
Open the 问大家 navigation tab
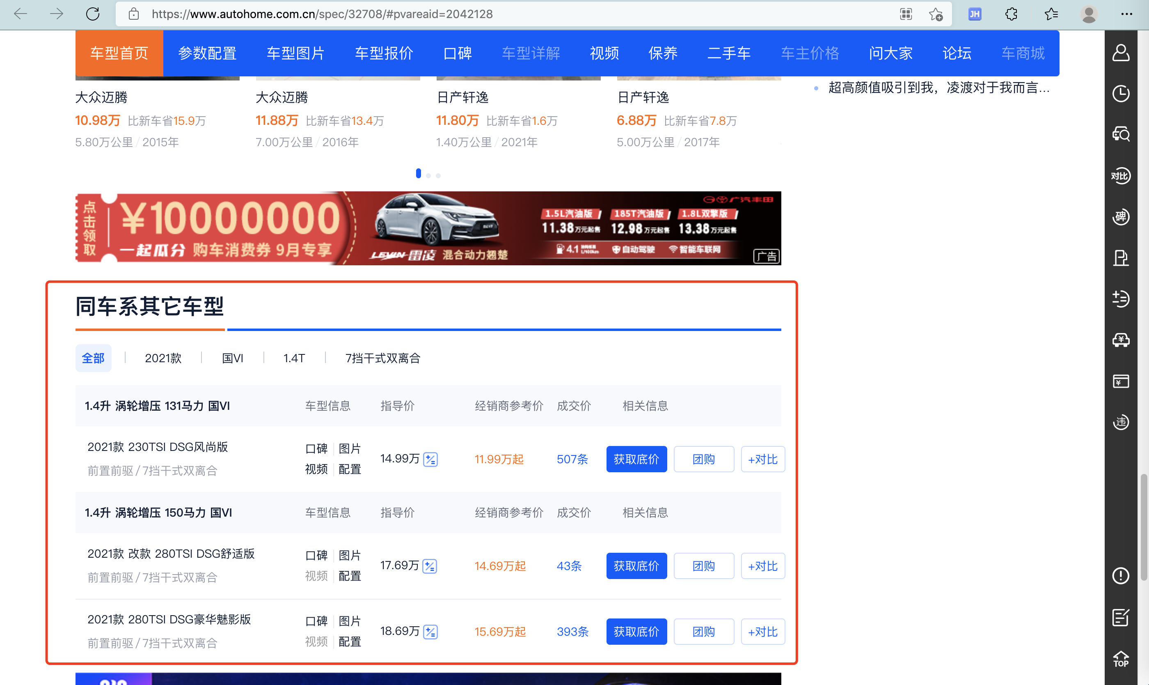(x=891, y=53)
